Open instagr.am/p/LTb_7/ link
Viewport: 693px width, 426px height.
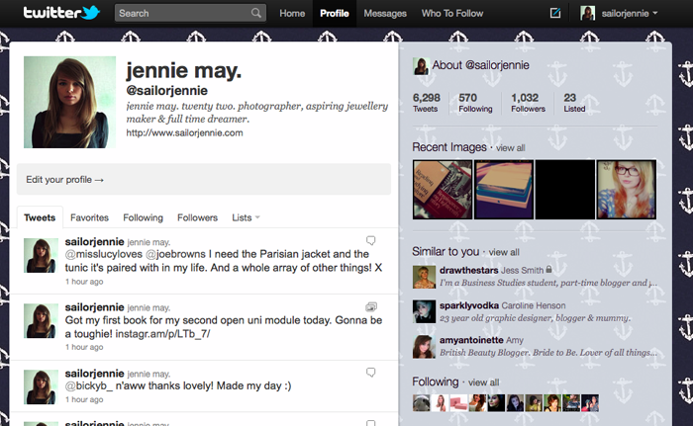coord(162,334)
